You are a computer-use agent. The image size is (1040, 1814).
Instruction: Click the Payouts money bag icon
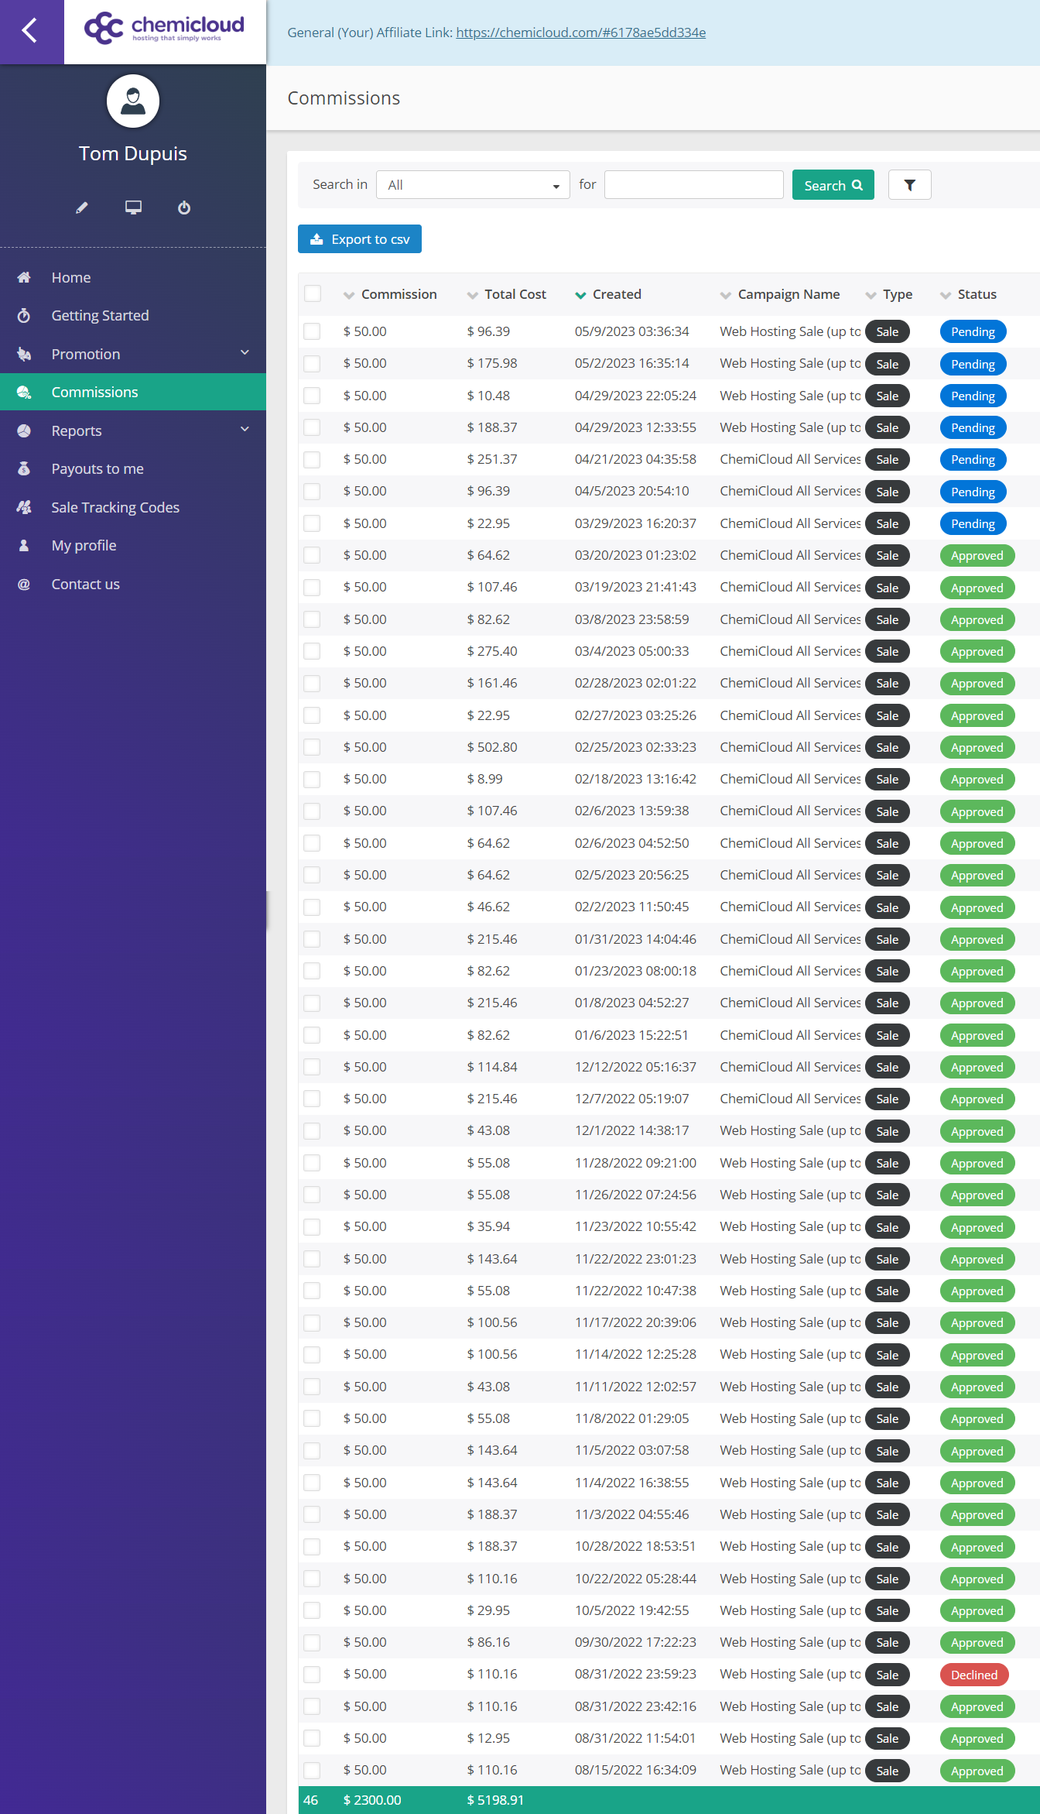pyautogui.click(x=24, y=468)
